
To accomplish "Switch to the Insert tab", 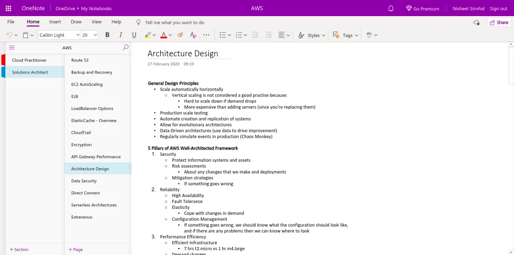I will click(55, 21).
